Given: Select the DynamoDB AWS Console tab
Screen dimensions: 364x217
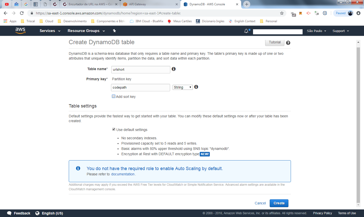Looking at the screenshot, I should tap(211, 4).
